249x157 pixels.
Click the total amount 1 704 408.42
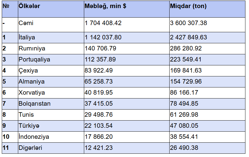tap(103, 23)
